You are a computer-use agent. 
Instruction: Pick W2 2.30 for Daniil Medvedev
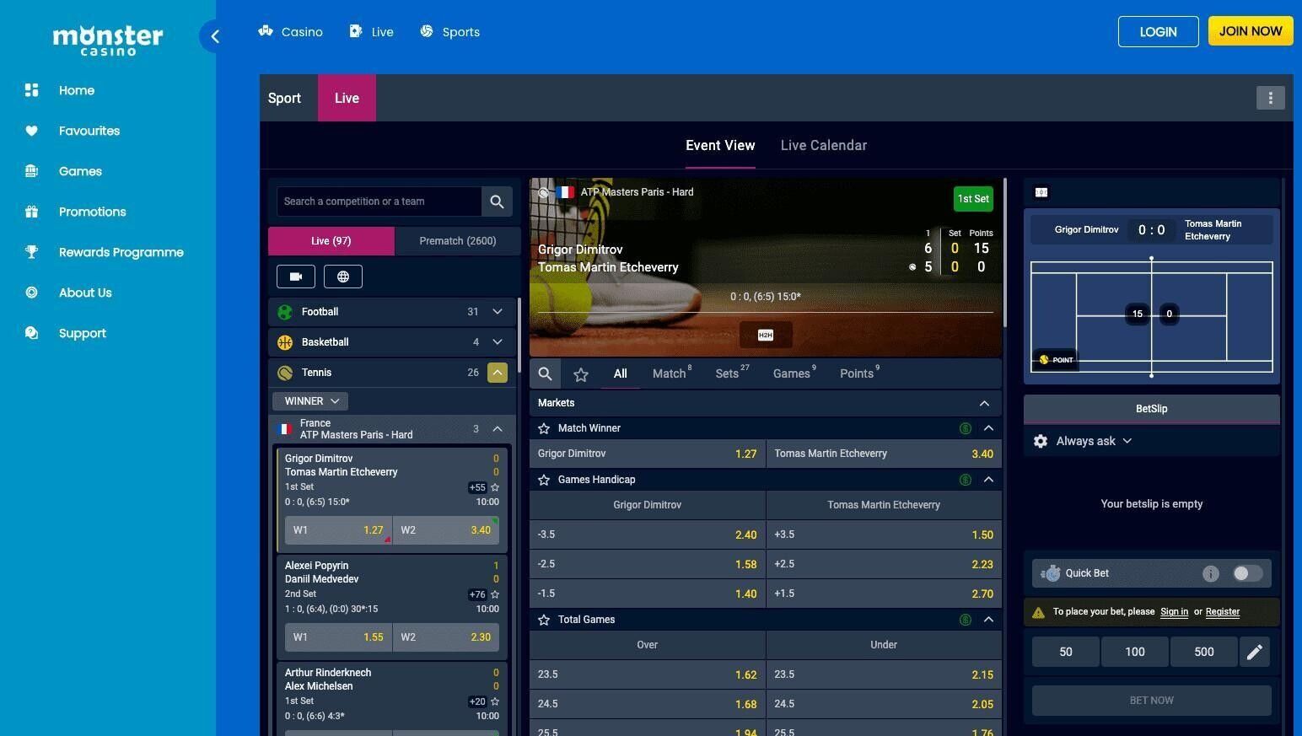pos(445,637)
